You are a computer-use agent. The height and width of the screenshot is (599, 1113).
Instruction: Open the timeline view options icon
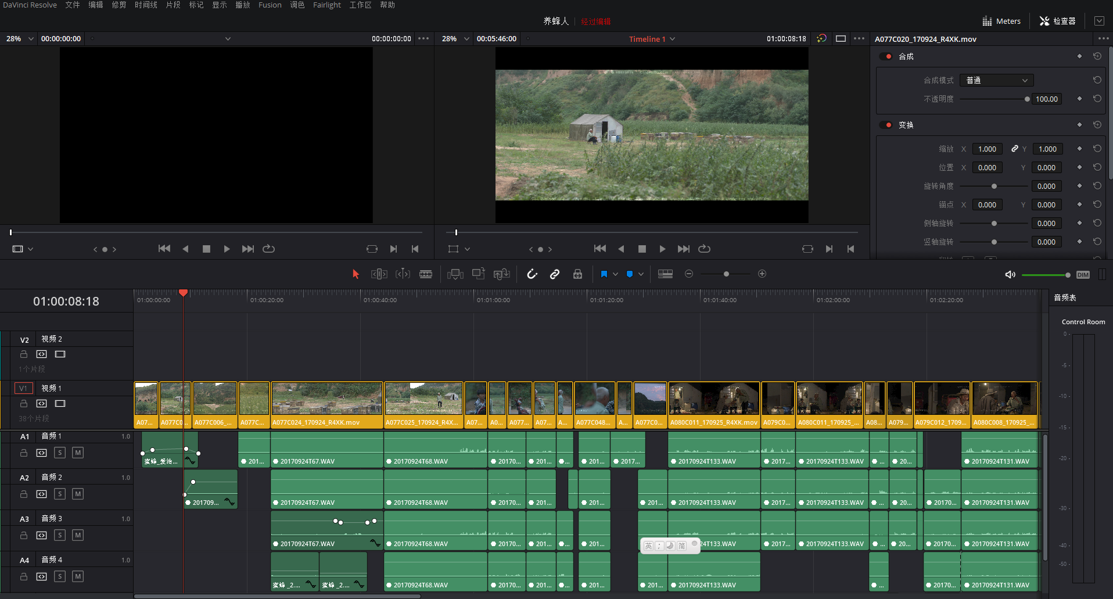point(665,274)
